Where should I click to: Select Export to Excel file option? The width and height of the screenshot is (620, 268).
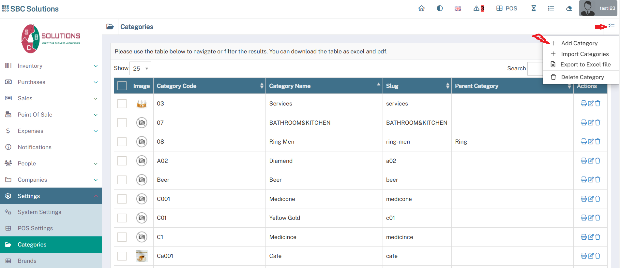[x=585, y=64]
